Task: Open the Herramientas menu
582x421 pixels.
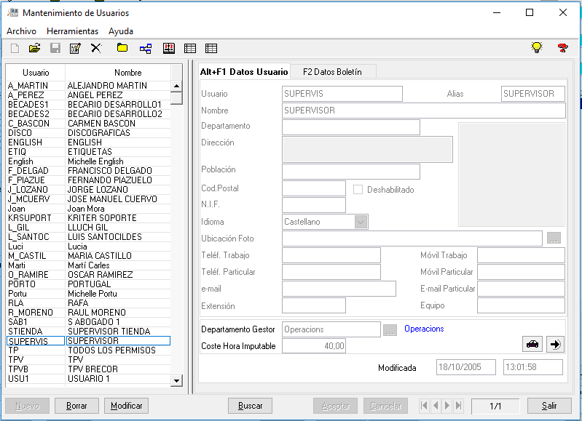Action: 72,31
